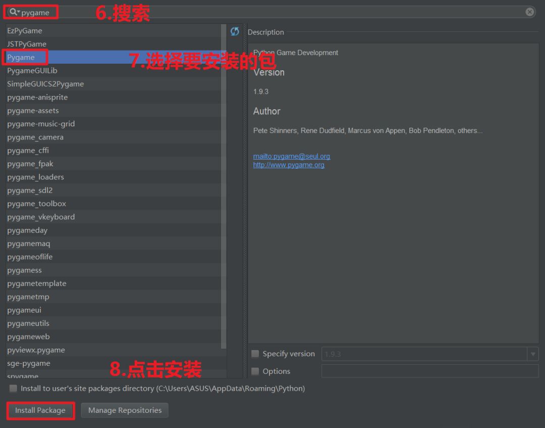Click the package list vertical scrollbar

point(224,186)
